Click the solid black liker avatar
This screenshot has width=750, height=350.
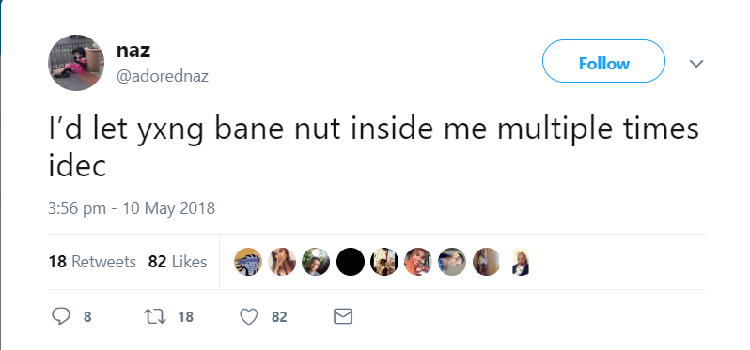point(351,262)
